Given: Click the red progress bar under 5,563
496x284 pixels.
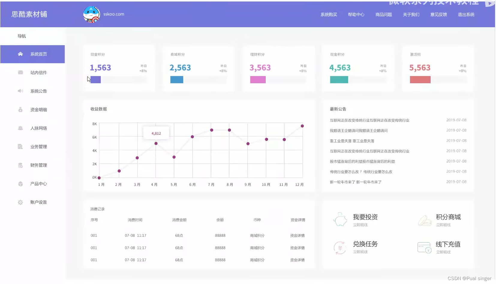Looking at the screenshot, I should coord(420,80).
